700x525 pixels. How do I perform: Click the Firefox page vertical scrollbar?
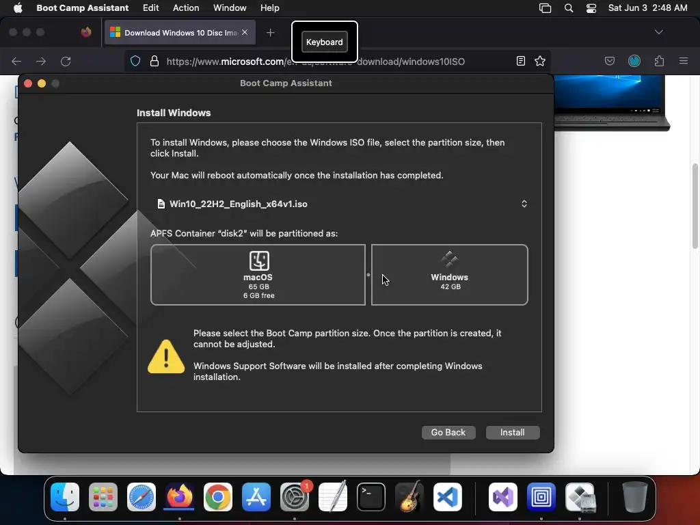pyautogui.click(x=695, y=206)
